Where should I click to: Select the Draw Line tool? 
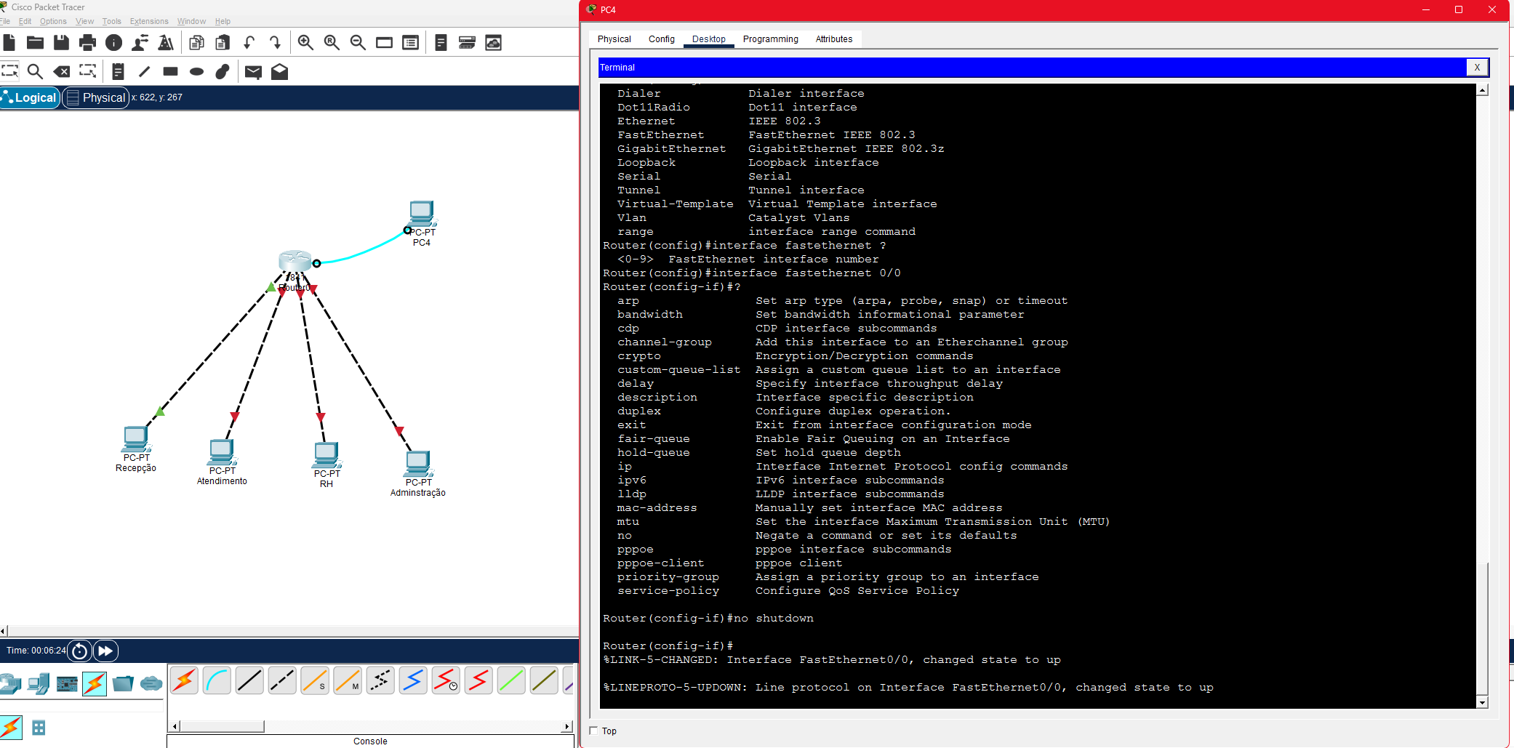[x=144, y=71]
